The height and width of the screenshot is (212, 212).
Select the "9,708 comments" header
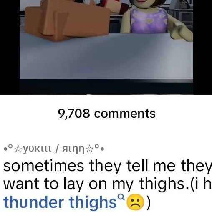(x=107, y=114)
